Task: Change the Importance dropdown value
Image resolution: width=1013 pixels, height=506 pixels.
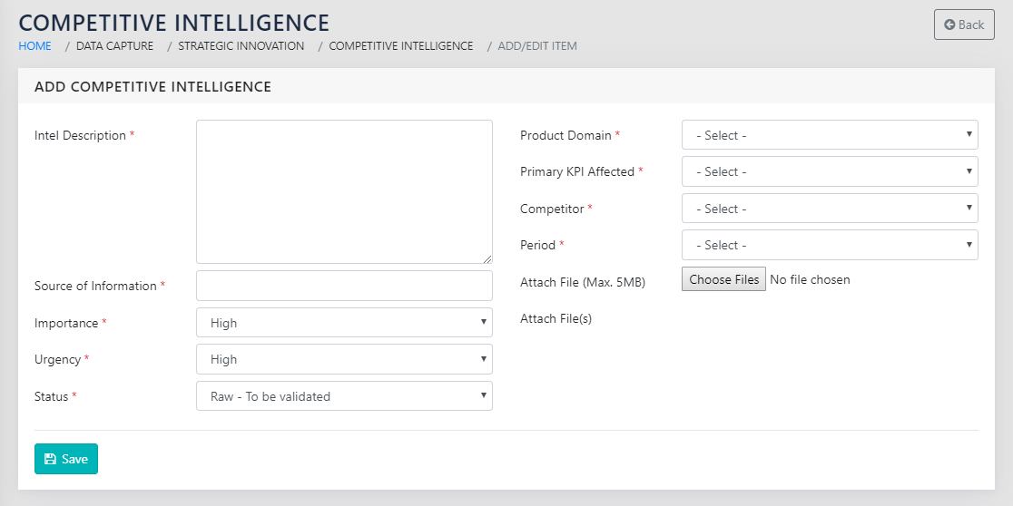Action: click(344, 323)
